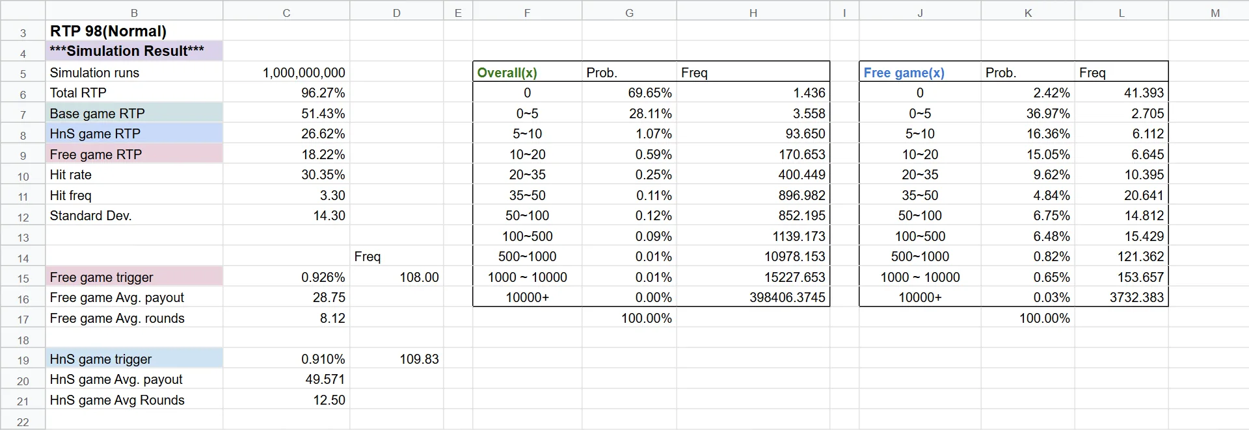Viewport: 1249px width, 430px height.
Task: Click the 26.62% value cell
Action: coord(286,134)
